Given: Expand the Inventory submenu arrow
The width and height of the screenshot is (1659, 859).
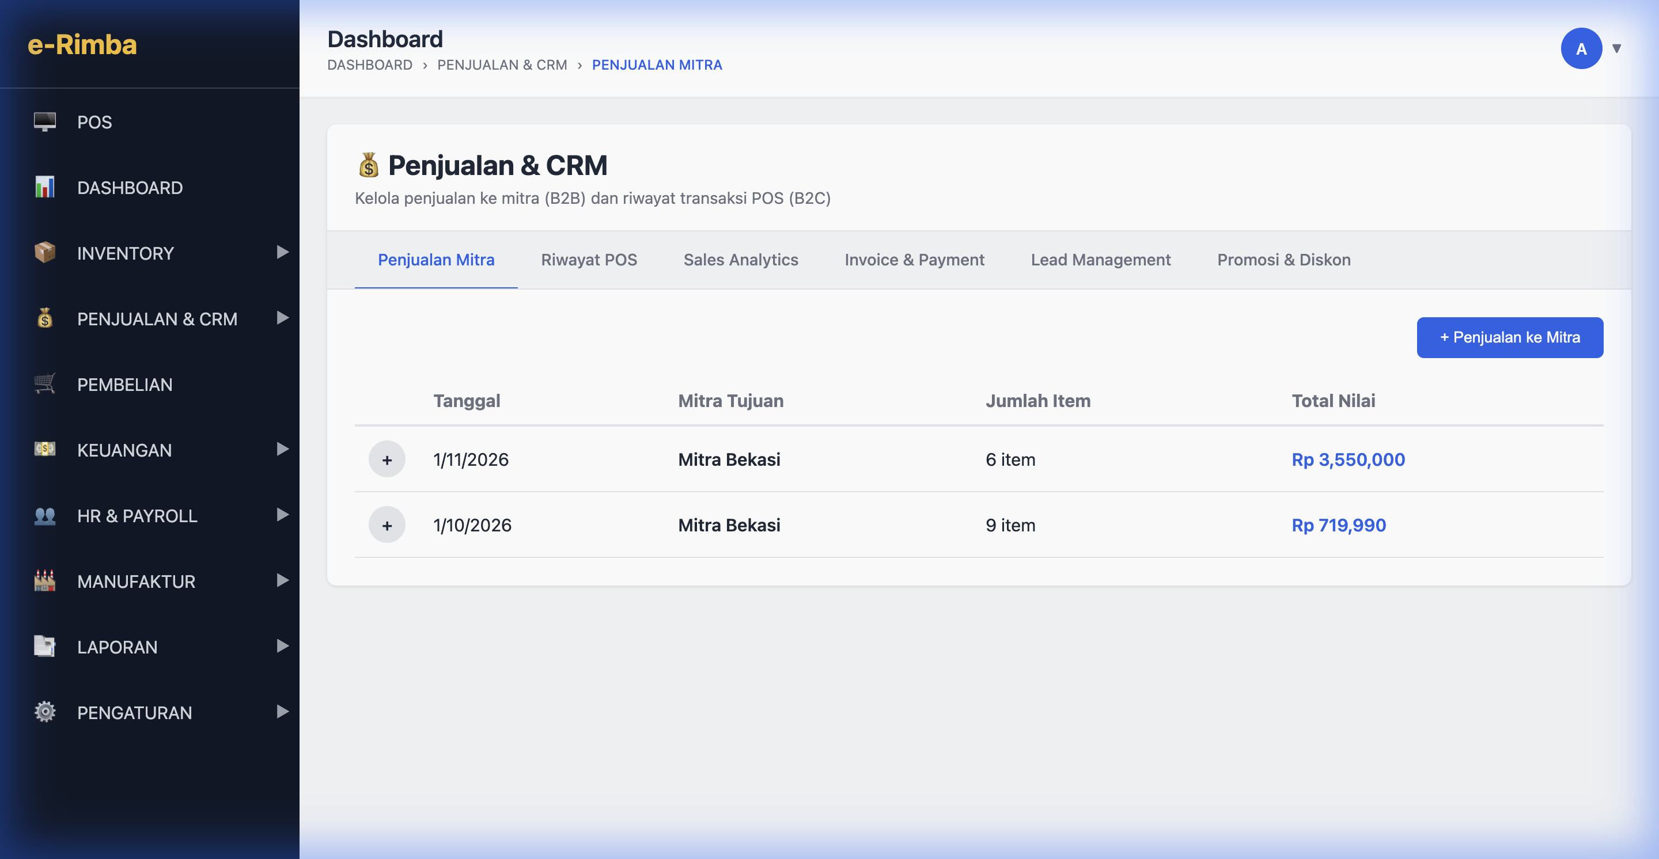Looking at the screenshot, I should point(282,252).
